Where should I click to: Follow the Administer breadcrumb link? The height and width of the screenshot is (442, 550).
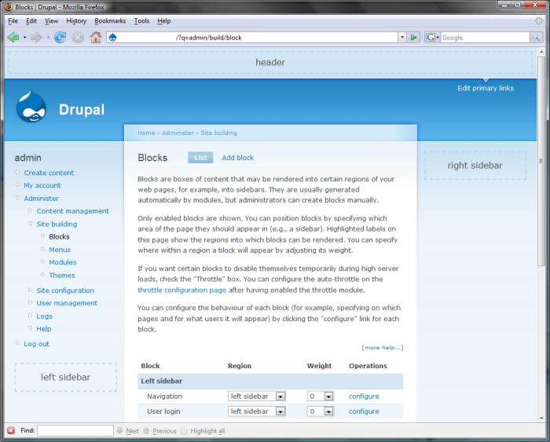[x=178, y=133]
